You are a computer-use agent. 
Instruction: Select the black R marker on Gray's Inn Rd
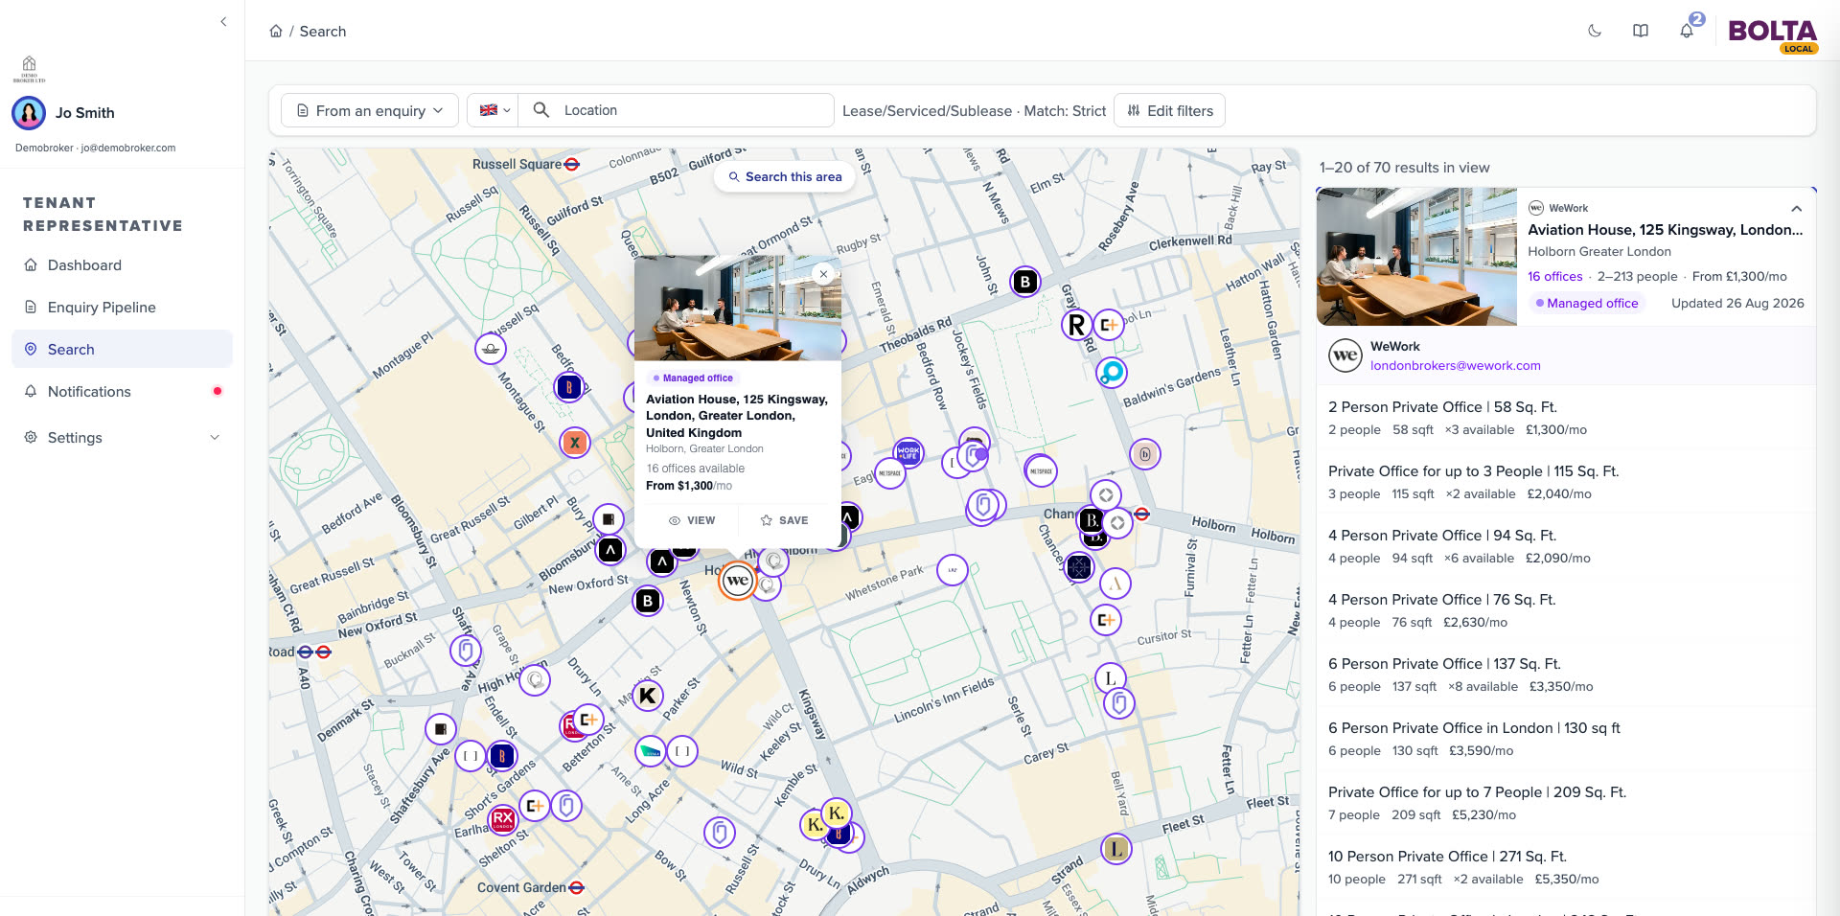[1076, 326]
